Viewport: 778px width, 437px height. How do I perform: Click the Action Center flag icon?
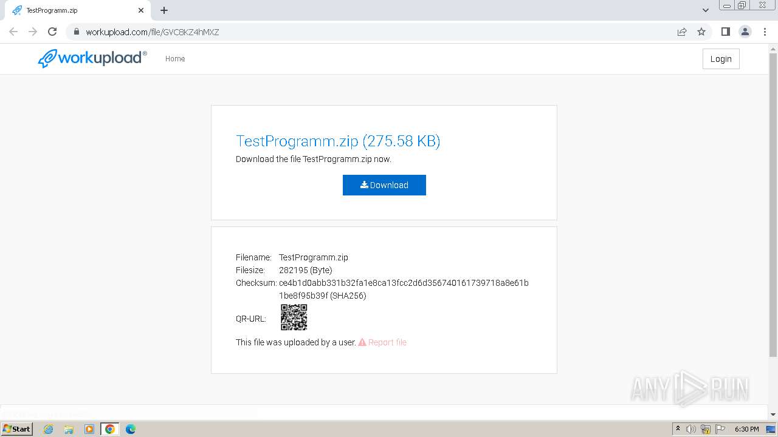(x=720, y=429)
